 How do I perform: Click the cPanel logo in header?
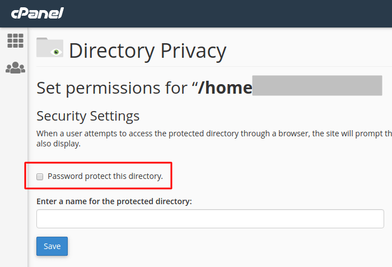38,13
